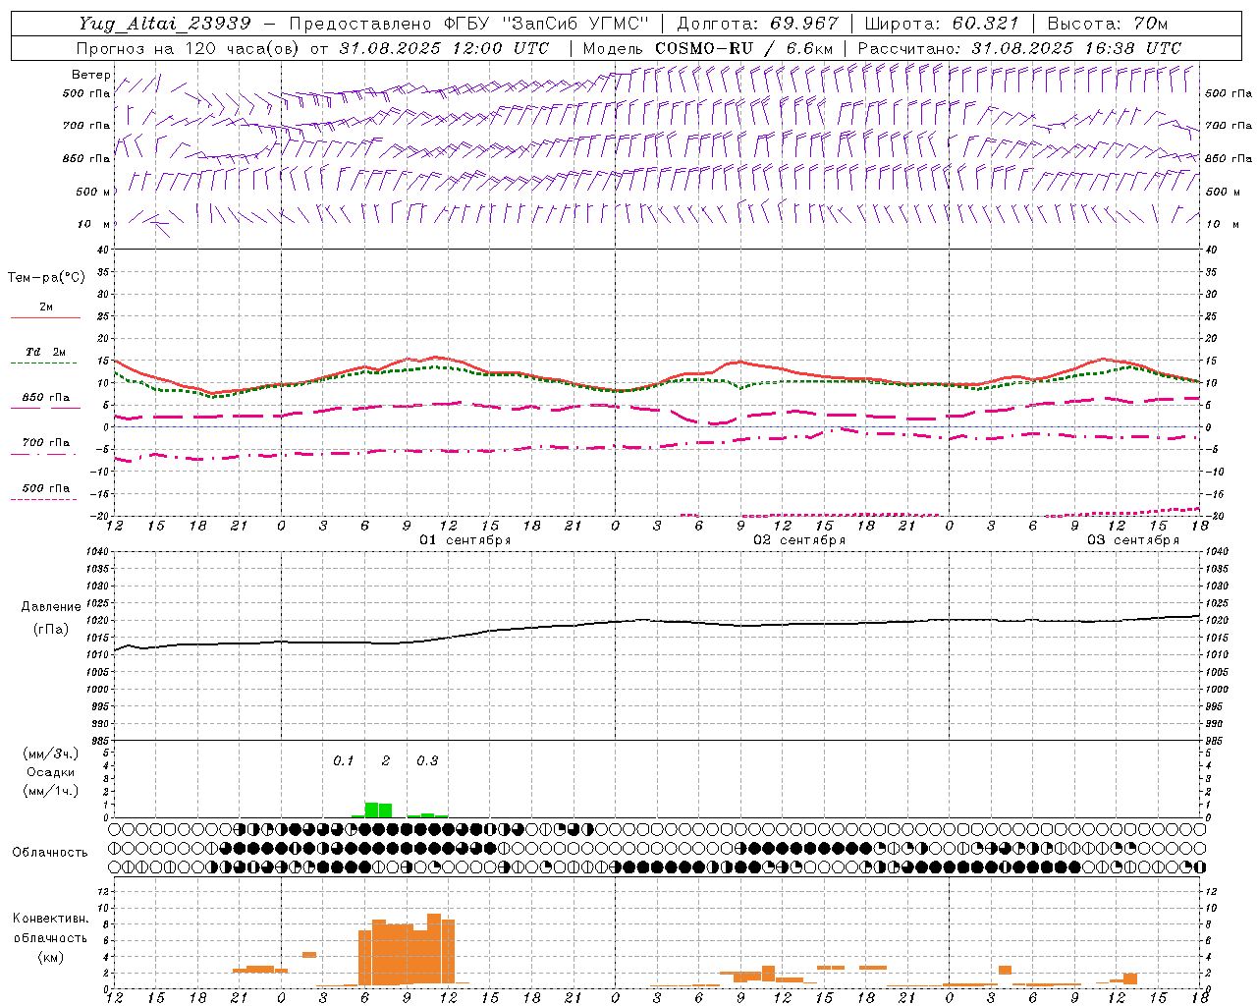Click the dash-dot line sample under 700 гПа legend
The image size is (1257, 1006).
(x=44, y=454)
